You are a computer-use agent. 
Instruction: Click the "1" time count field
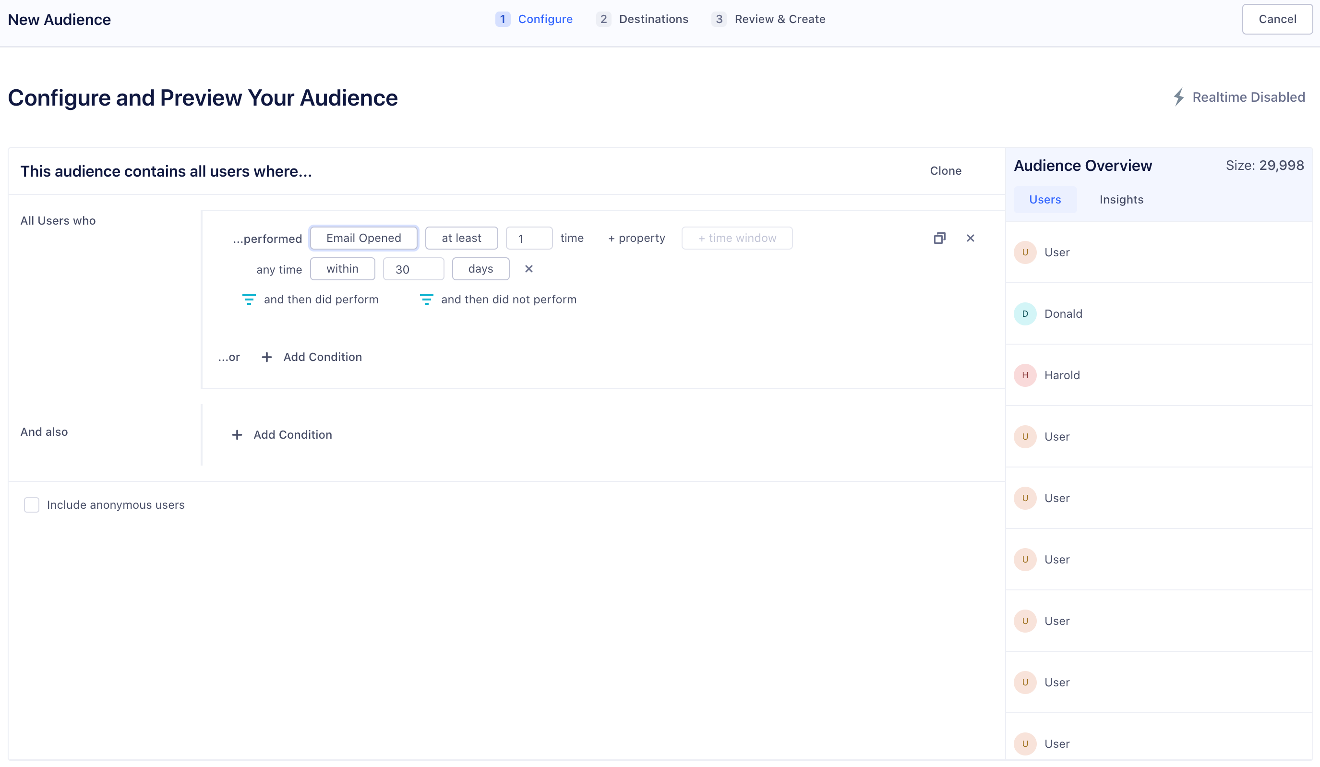click(528, 238)
